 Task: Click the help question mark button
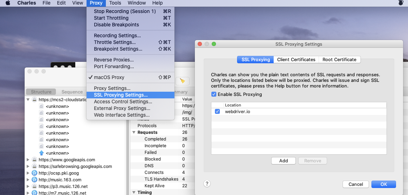click(x=207, y=184)
